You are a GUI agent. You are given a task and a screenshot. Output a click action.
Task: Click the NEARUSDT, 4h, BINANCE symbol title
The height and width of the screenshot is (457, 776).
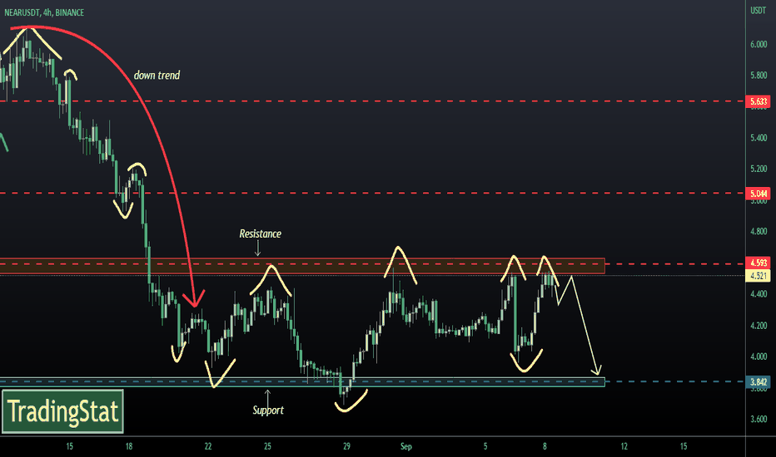tap(44, 12)
